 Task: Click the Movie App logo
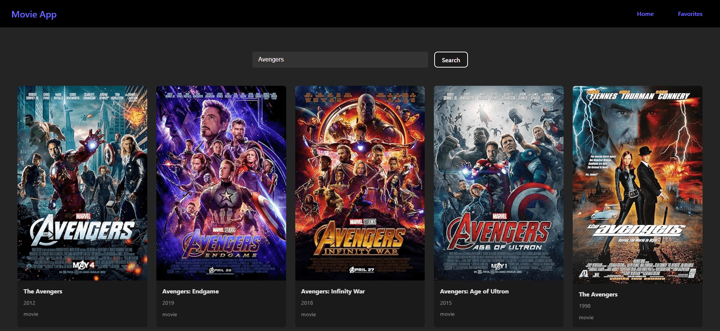(34, 14)
